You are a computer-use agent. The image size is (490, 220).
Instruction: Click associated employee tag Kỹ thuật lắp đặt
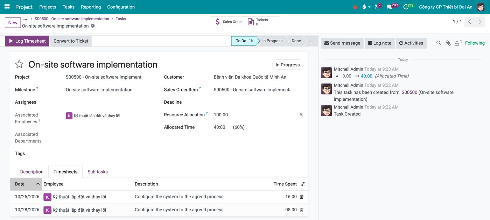[x=93, y=116]
